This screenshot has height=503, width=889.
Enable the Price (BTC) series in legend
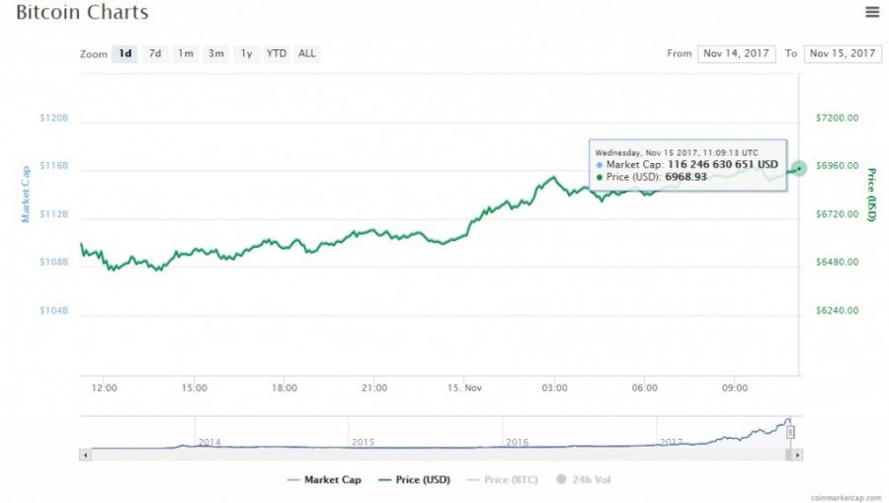coord(502,479)
